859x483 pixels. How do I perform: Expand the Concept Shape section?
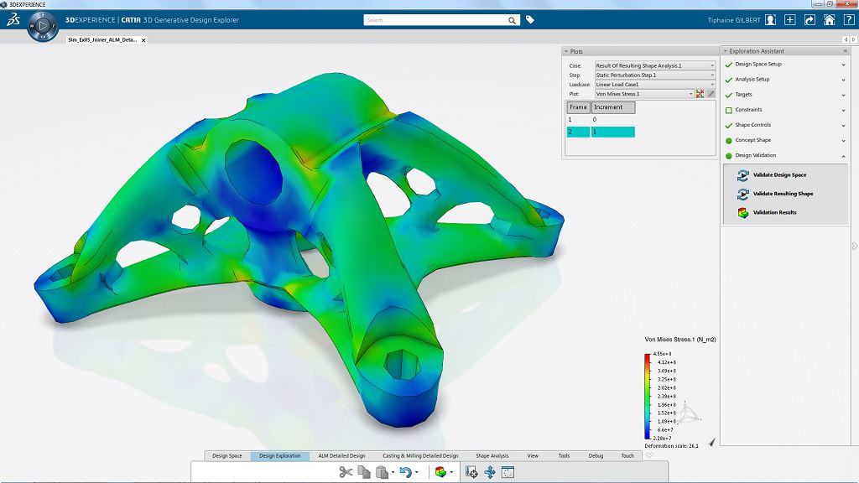pyautogui.click(x=843, y=140)
